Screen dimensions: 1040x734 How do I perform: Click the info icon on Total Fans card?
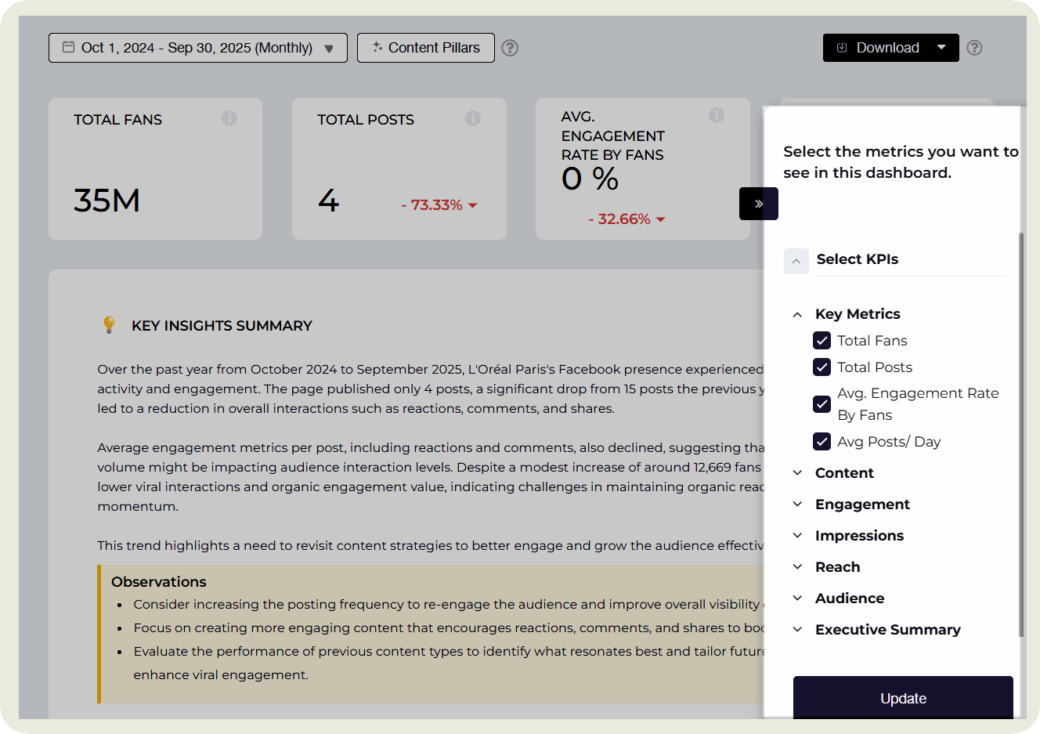click(229, 118)
